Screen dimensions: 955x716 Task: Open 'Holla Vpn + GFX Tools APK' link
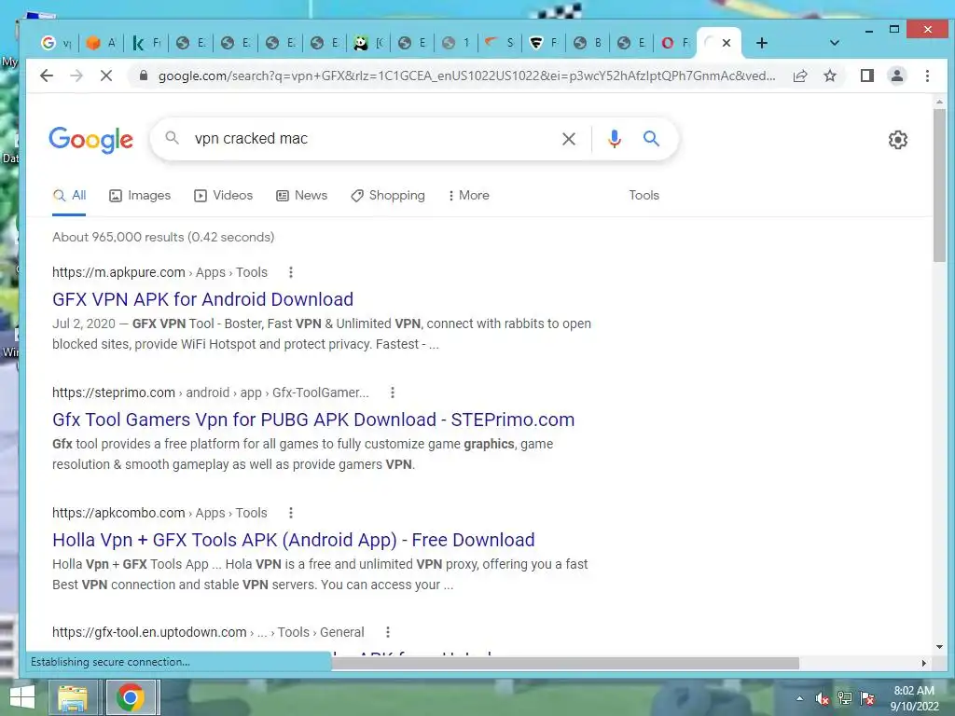coord(294,540)
